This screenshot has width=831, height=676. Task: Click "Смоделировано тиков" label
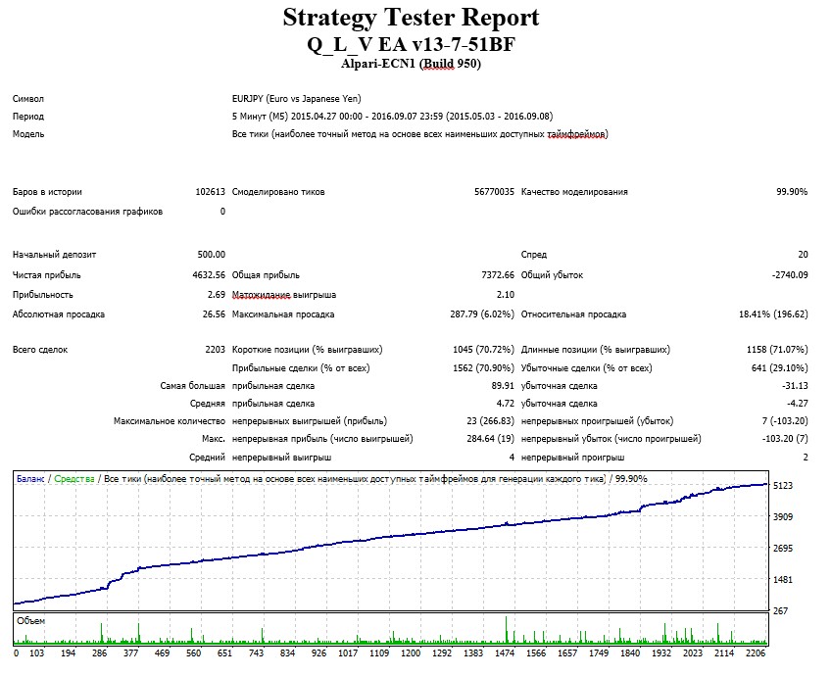[x=278, y=192]
